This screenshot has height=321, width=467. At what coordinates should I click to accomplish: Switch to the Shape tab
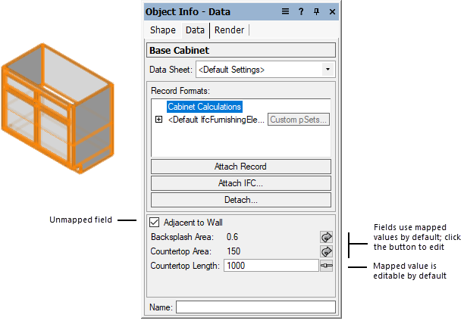[x=162, y=30]
